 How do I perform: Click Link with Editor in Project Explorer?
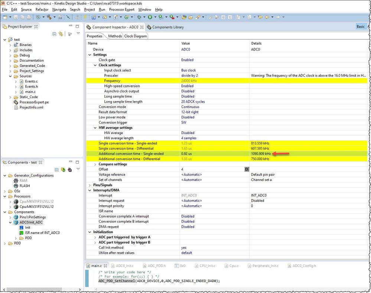tap(61, 34)
